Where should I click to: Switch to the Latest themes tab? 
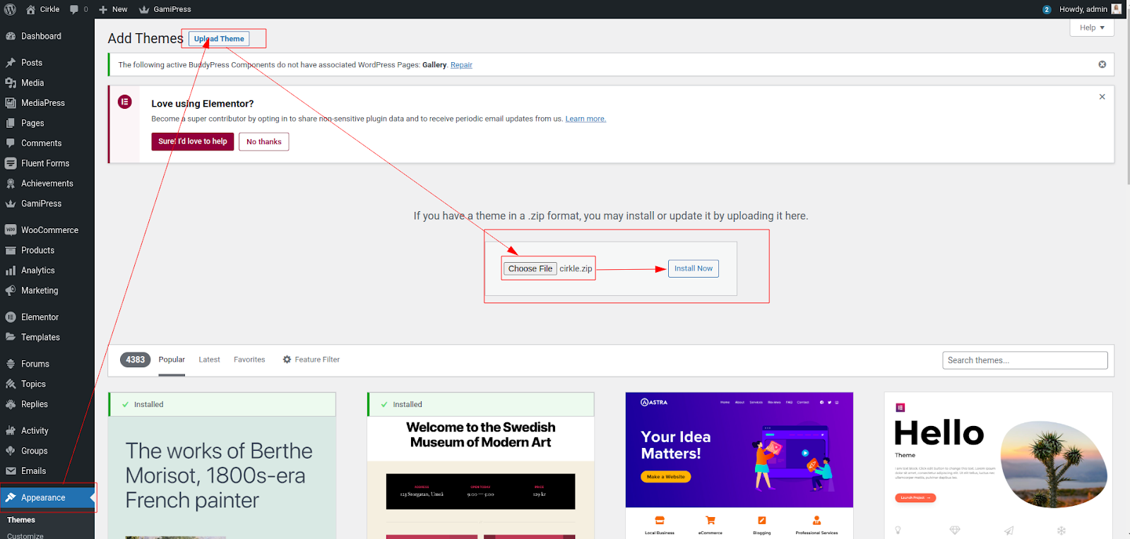point(209,360)
